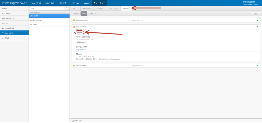Select the Myydyt tab
The width and height of the screenshot is (262, 123).
(126, 8)
